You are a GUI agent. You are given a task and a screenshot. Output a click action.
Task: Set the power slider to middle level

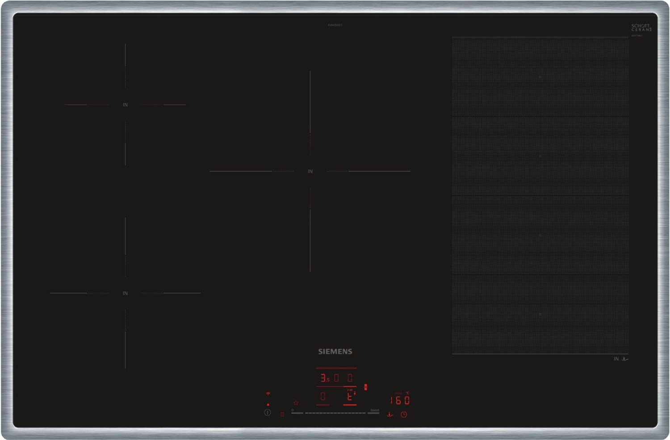(x=335, y=413)
